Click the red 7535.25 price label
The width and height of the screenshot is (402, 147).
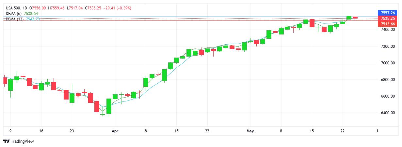coord(388,19)
